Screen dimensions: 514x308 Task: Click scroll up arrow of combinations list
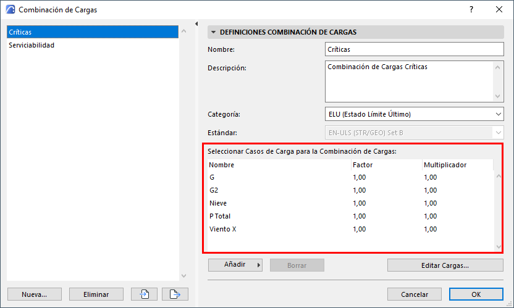(x=184, y=31)
